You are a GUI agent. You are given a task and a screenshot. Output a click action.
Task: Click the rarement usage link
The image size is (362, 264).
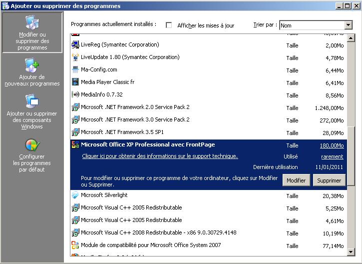[x=332, y=156]
